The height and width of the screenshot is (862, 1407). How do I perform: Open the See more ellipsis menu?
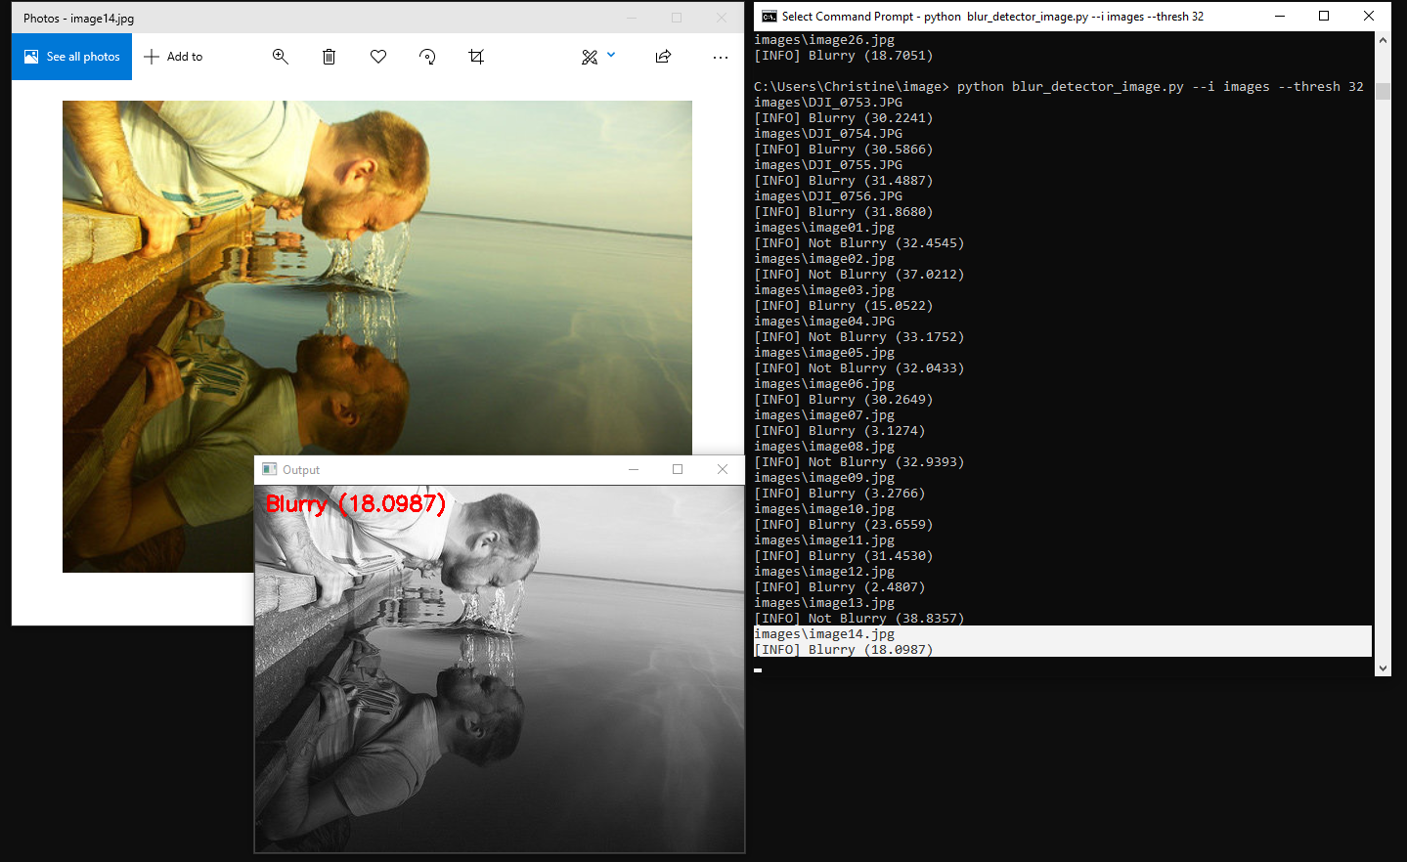click(721, 57)
